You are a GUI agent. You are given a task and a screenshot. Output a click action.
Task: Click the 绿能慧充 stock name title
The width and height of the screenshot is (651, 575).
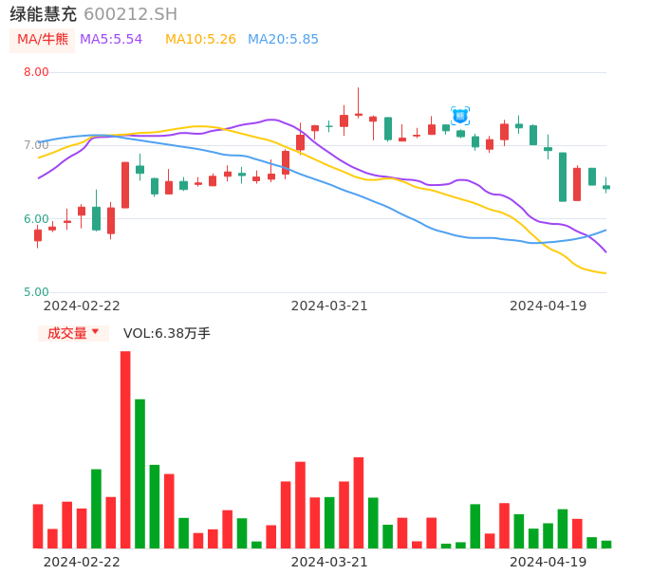(x=43, y=14)
